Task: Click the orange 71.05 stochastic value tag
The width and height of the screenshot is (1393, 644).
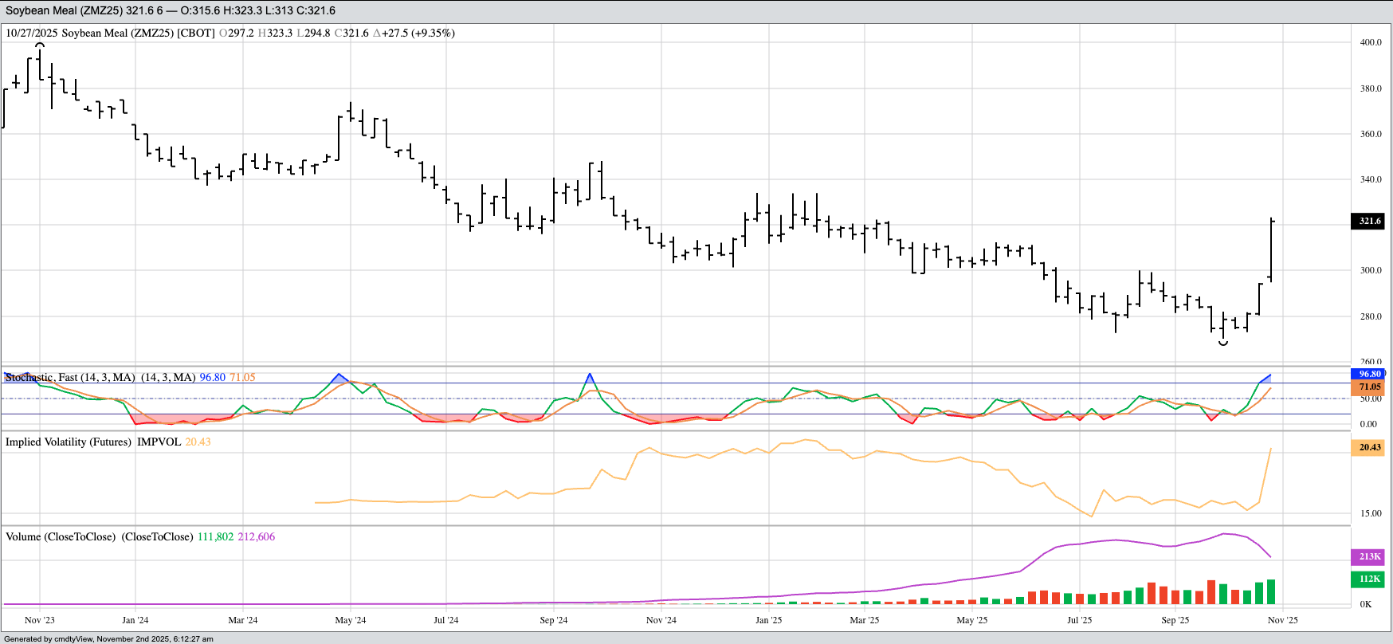Action: [x=1369, y=387]
